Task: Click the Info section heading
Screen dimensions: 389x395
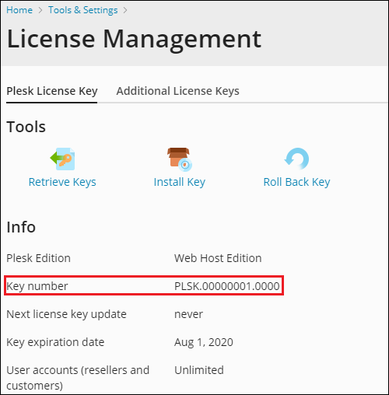Action: [x=21, y=227]
